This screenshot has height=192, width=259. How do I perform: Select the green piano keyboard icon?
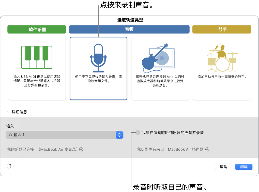tap(37, 57)
